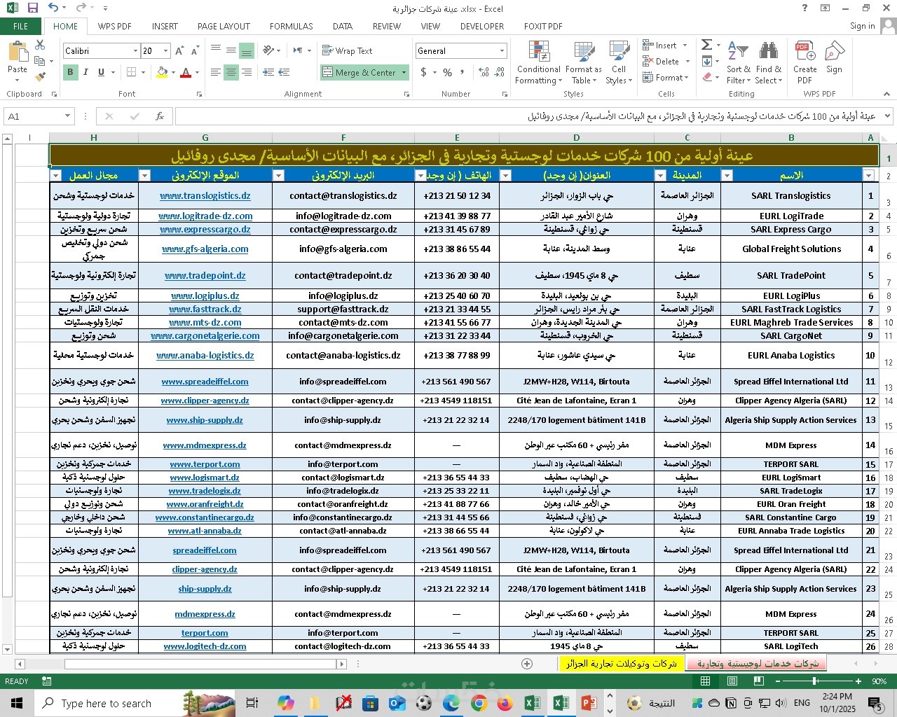
Task: Click Create PDF in the WPS PDF group
Action: coord(805,62)
